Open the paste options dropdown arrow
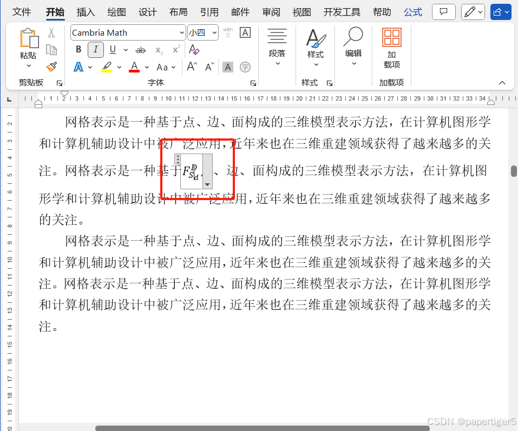Image resolution: width=518 pixels, height=431 pixels. [x=29, y=65]
